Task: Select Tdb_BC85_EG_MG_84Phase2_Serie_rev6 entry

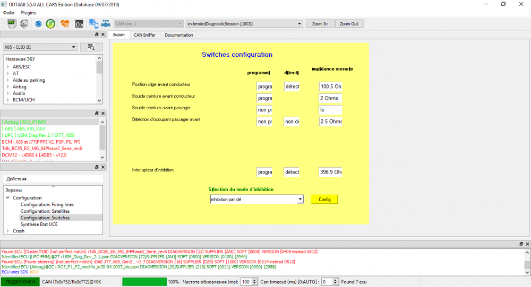Action: coord(42,148)
